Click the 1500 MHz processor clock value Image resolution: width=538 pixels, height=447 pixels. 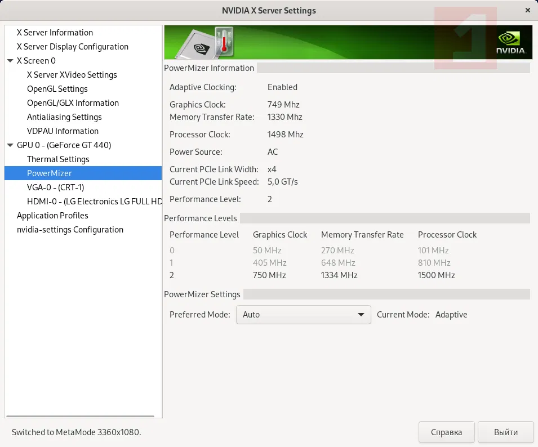436,275
